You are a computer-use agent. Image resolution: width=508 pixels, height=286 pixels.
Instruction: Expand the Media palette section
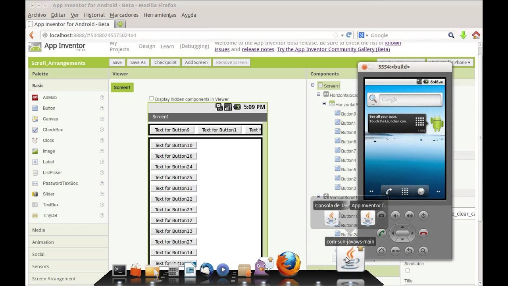(x=69, y=230)
